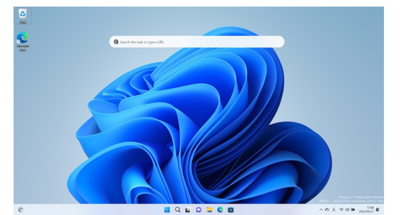400x215 pixels.
Task: Open File Explorer from the taskbar
Action: [209, 210]
